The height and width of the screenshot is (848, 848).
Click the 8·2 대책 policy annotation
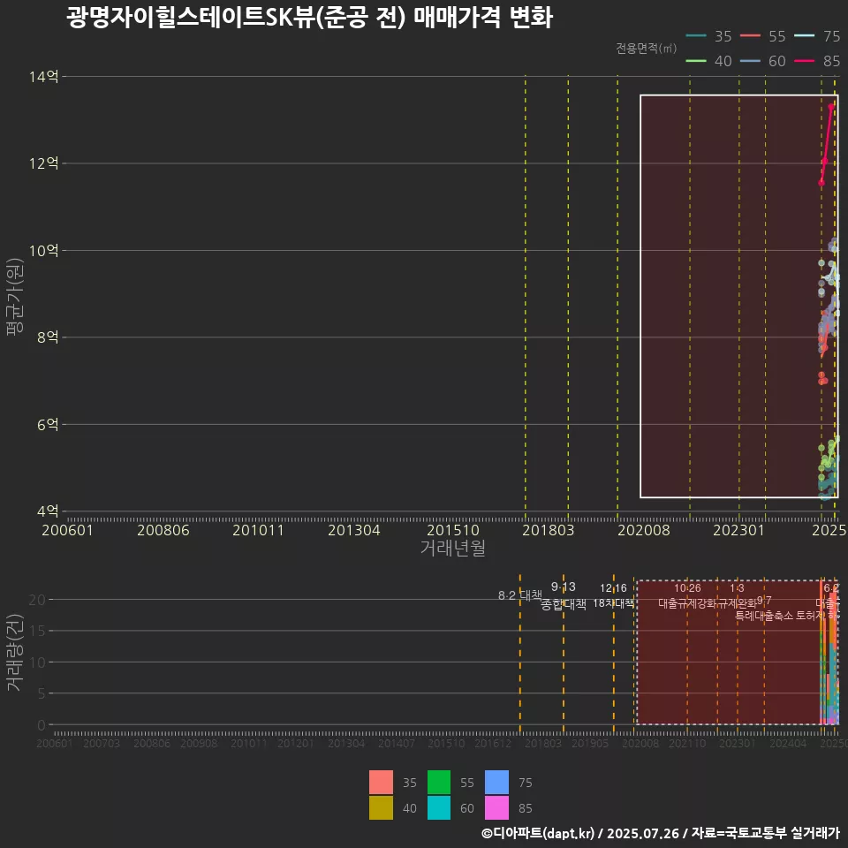pyautogui.click(x=520, y=595)
